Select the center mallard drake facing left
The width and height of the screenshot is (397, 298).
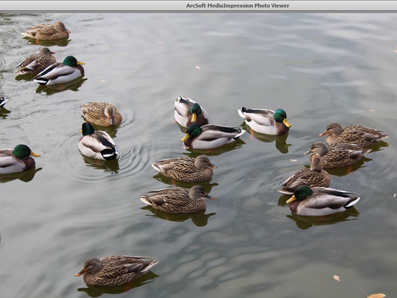[x=212, y=136]
